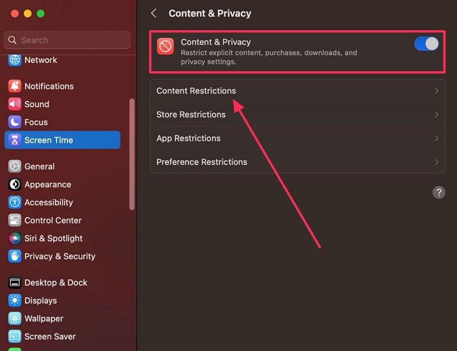Click the Focus moon icon
This screenshot has height=351, width=457.
15,122
